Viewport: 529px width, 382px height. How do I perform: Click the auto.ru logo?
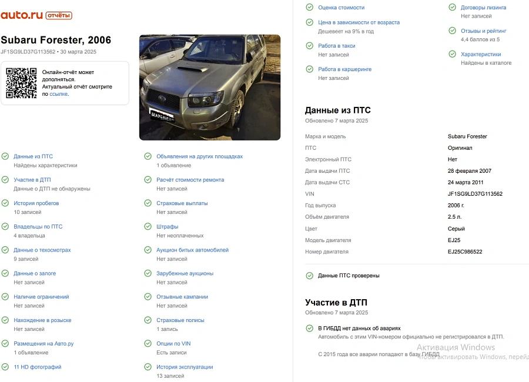point(22,15)
